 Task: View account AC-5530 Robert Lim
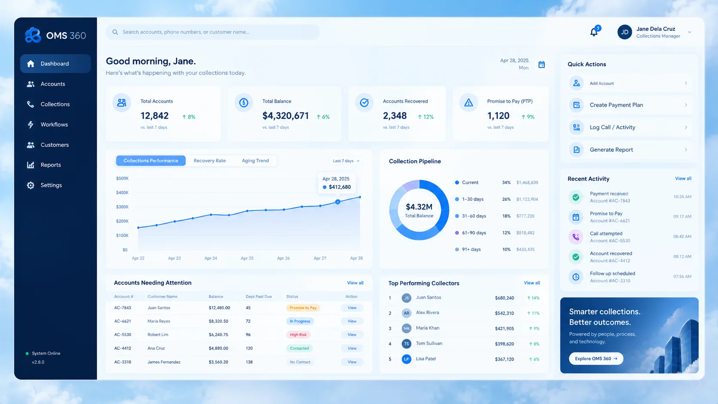(352, 335)
